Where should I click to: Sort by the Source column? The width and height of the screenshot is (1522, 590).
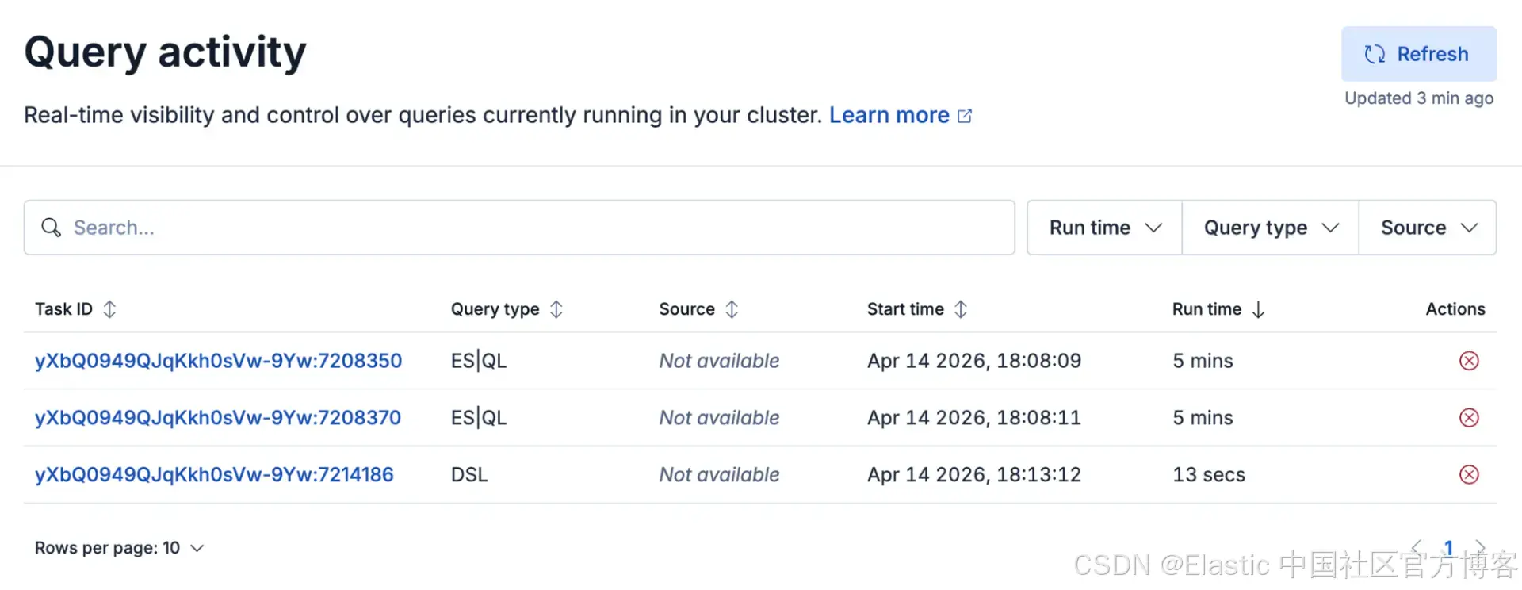pyautogui.click(x=732, y=309)
